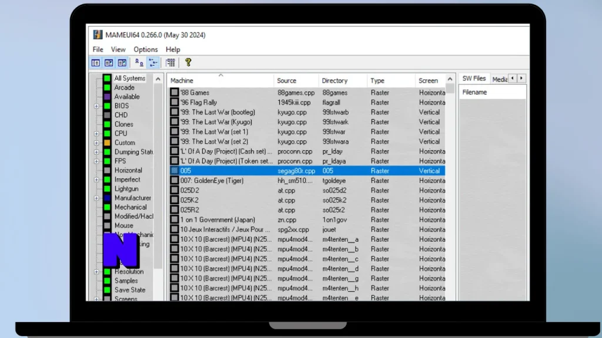Switch to large icons view
This screenshot has height=338, width=602.
pyautogui.click(x=139, y=63)
